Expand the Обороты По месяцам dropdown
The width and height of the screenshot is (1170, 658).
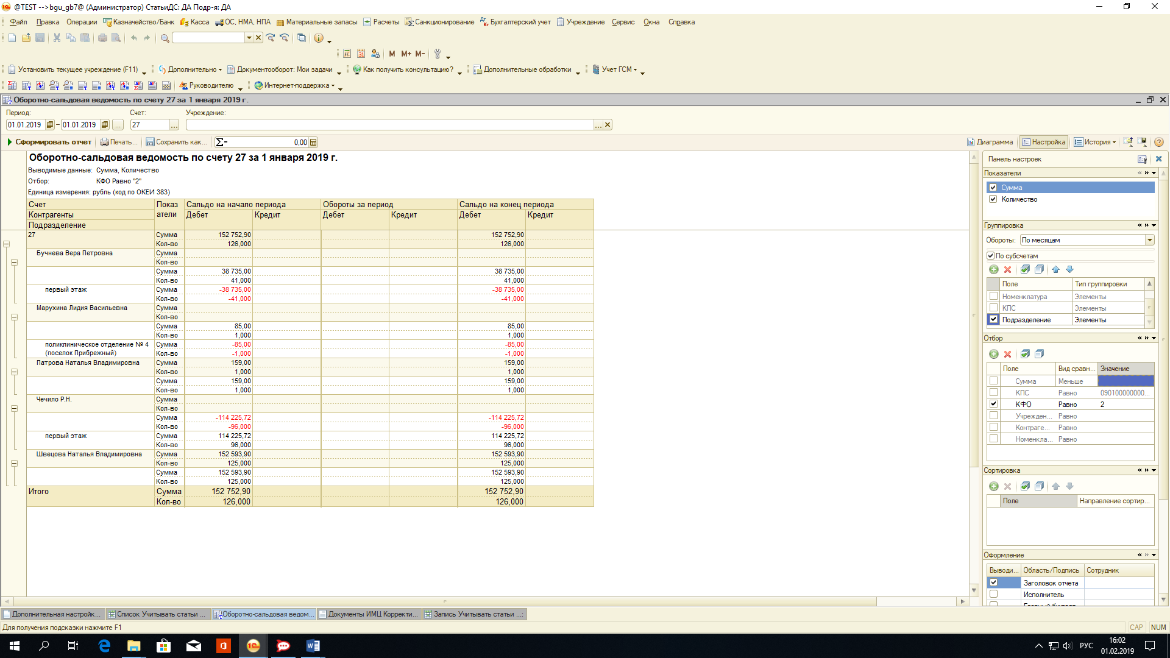(1149, 240)
